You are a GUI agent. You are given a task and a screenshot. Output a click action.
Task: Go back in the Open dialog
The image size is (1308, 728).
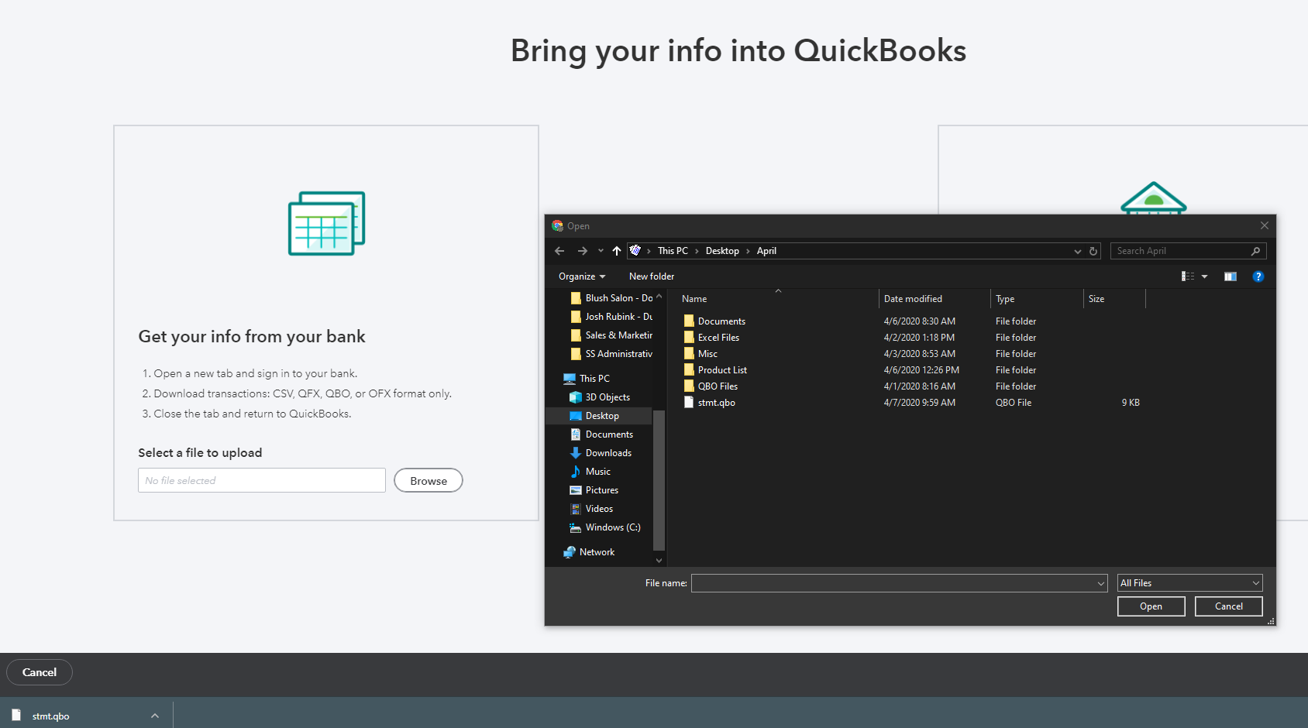tap(559, 251)
